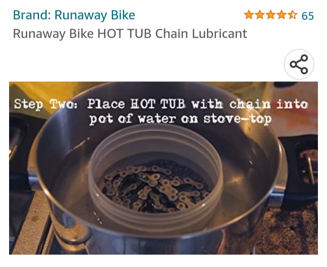Click the words 'pot of water on stove-top'
This screenshot has height=267, width=327.
(x=180, y=119)
